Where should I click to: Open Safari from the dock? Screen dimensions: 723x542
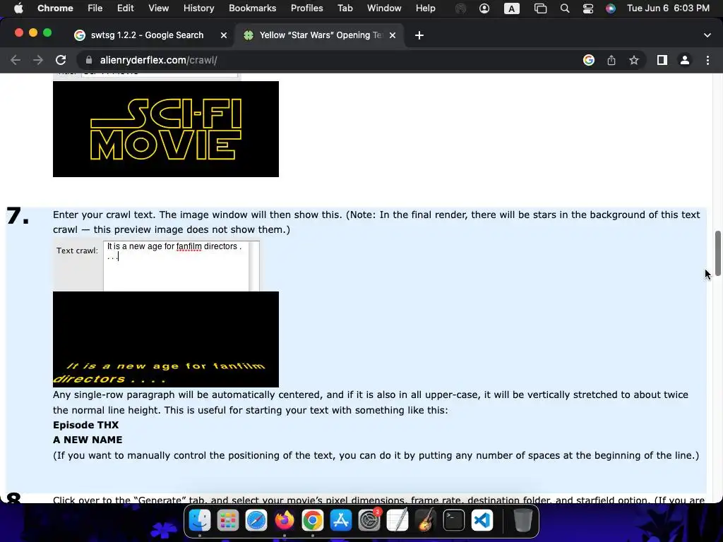[x=256, y=521]
